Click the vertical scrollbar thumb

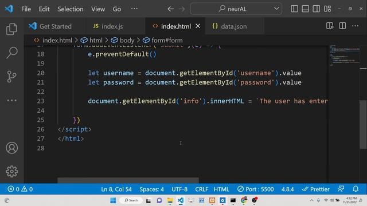(363, 124)
